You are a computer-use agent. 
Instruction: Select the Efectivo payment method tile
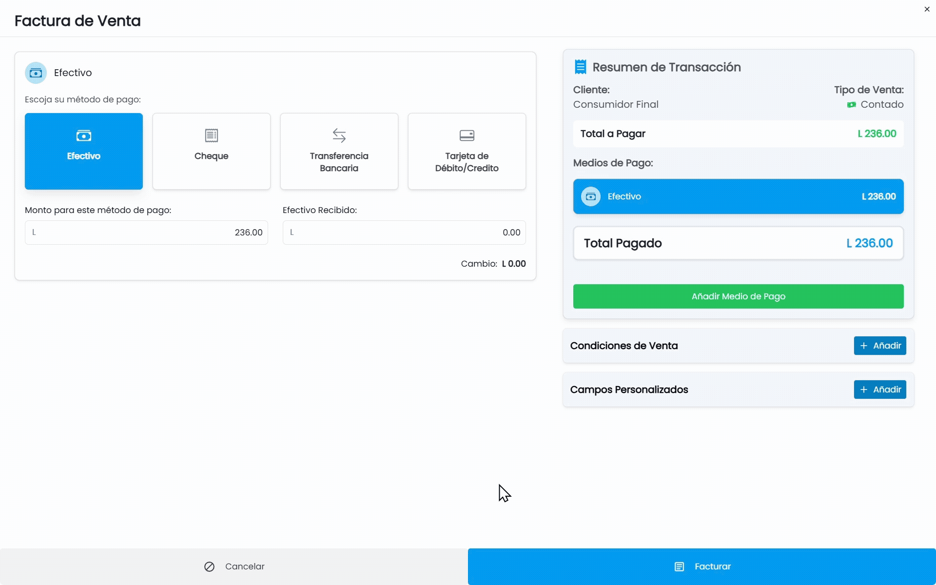pos(84,151)
